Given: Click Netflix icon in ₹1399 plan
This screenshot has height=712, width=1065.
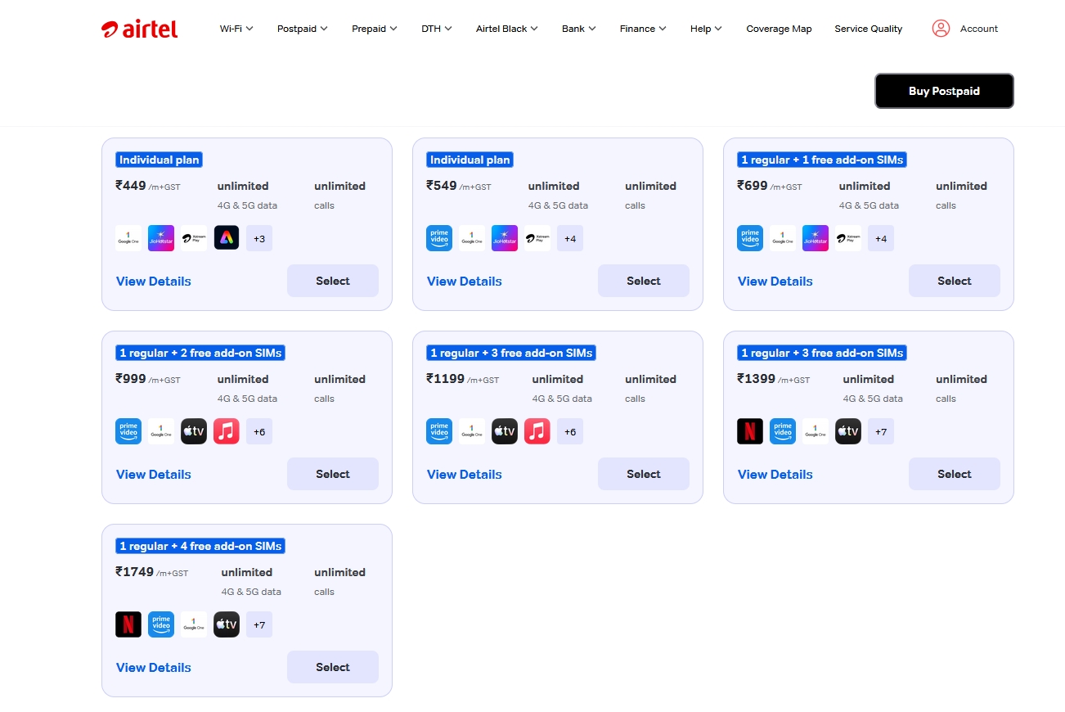Looking at the screenshot, I should click(x=750, y=431).
